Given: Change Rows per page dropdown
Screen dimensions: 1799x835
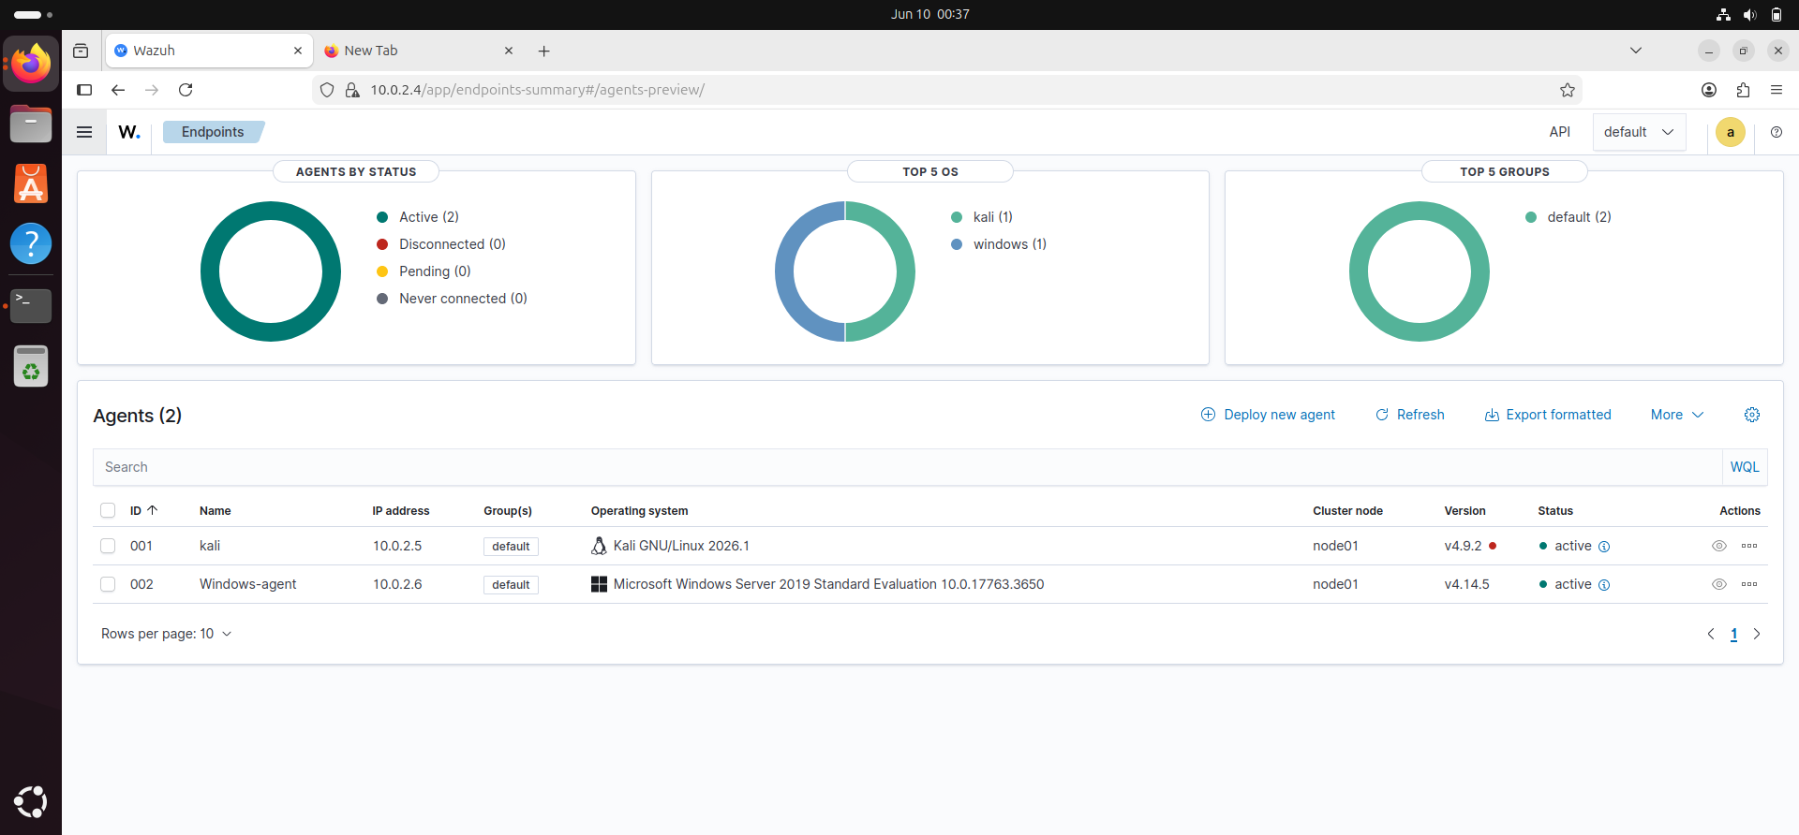Looking at the screenshot, I should coord(166,634).
